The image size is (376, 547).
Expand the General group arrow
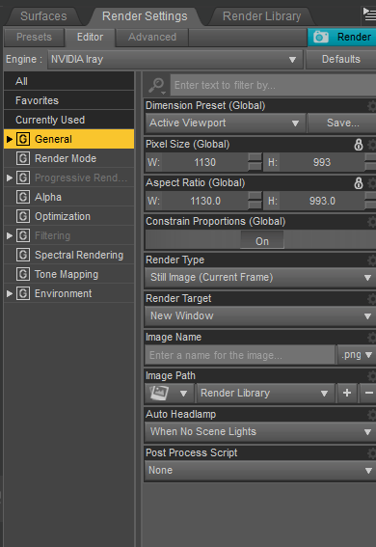click(x=10, y=139)
